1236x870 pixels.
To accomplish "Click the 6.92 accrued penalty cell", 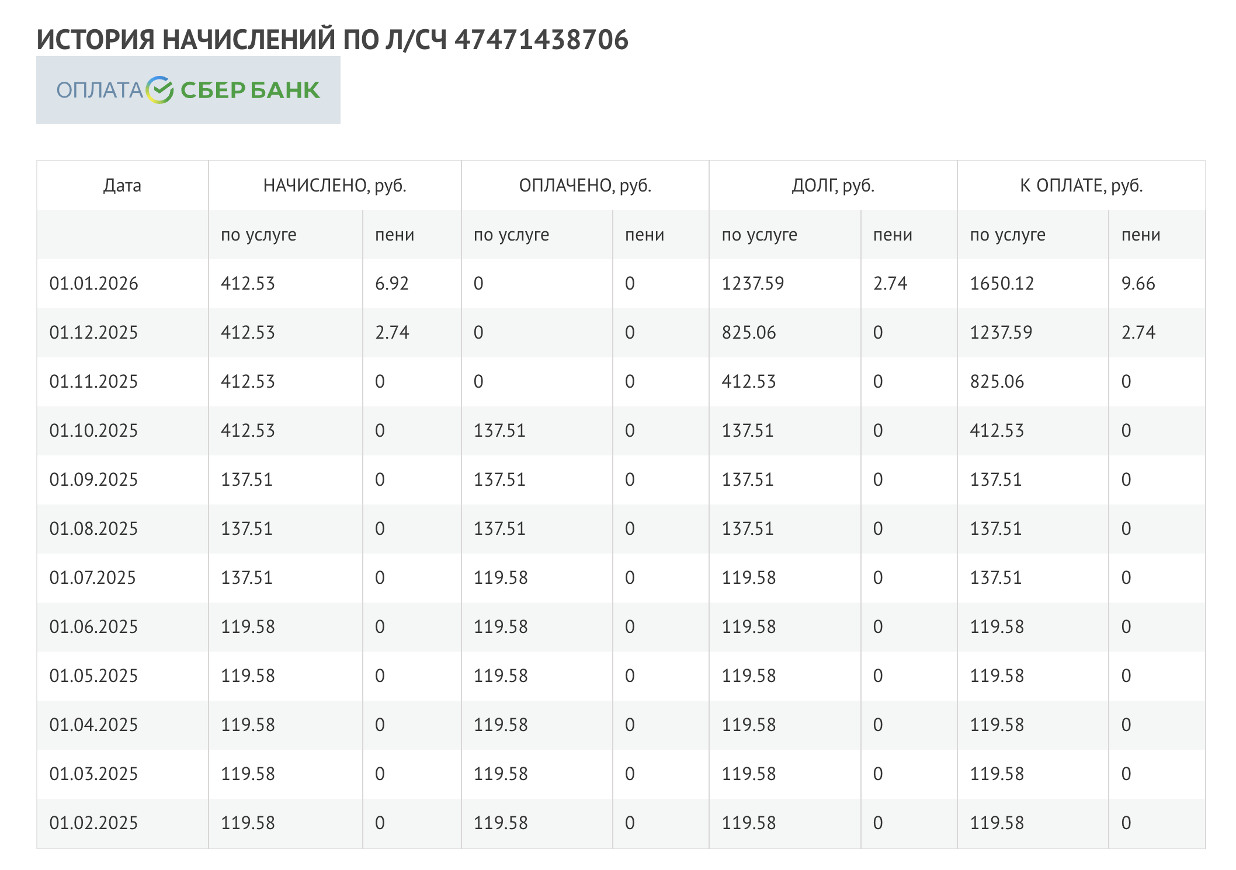I will click(391, 284).
